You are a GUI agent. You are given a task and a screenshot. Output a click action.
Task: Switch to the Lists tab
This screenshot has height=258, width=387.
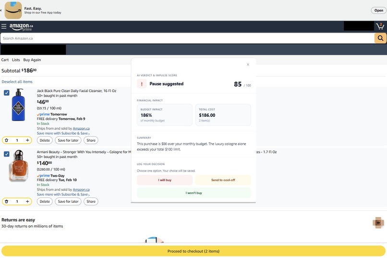click(16, 60)
